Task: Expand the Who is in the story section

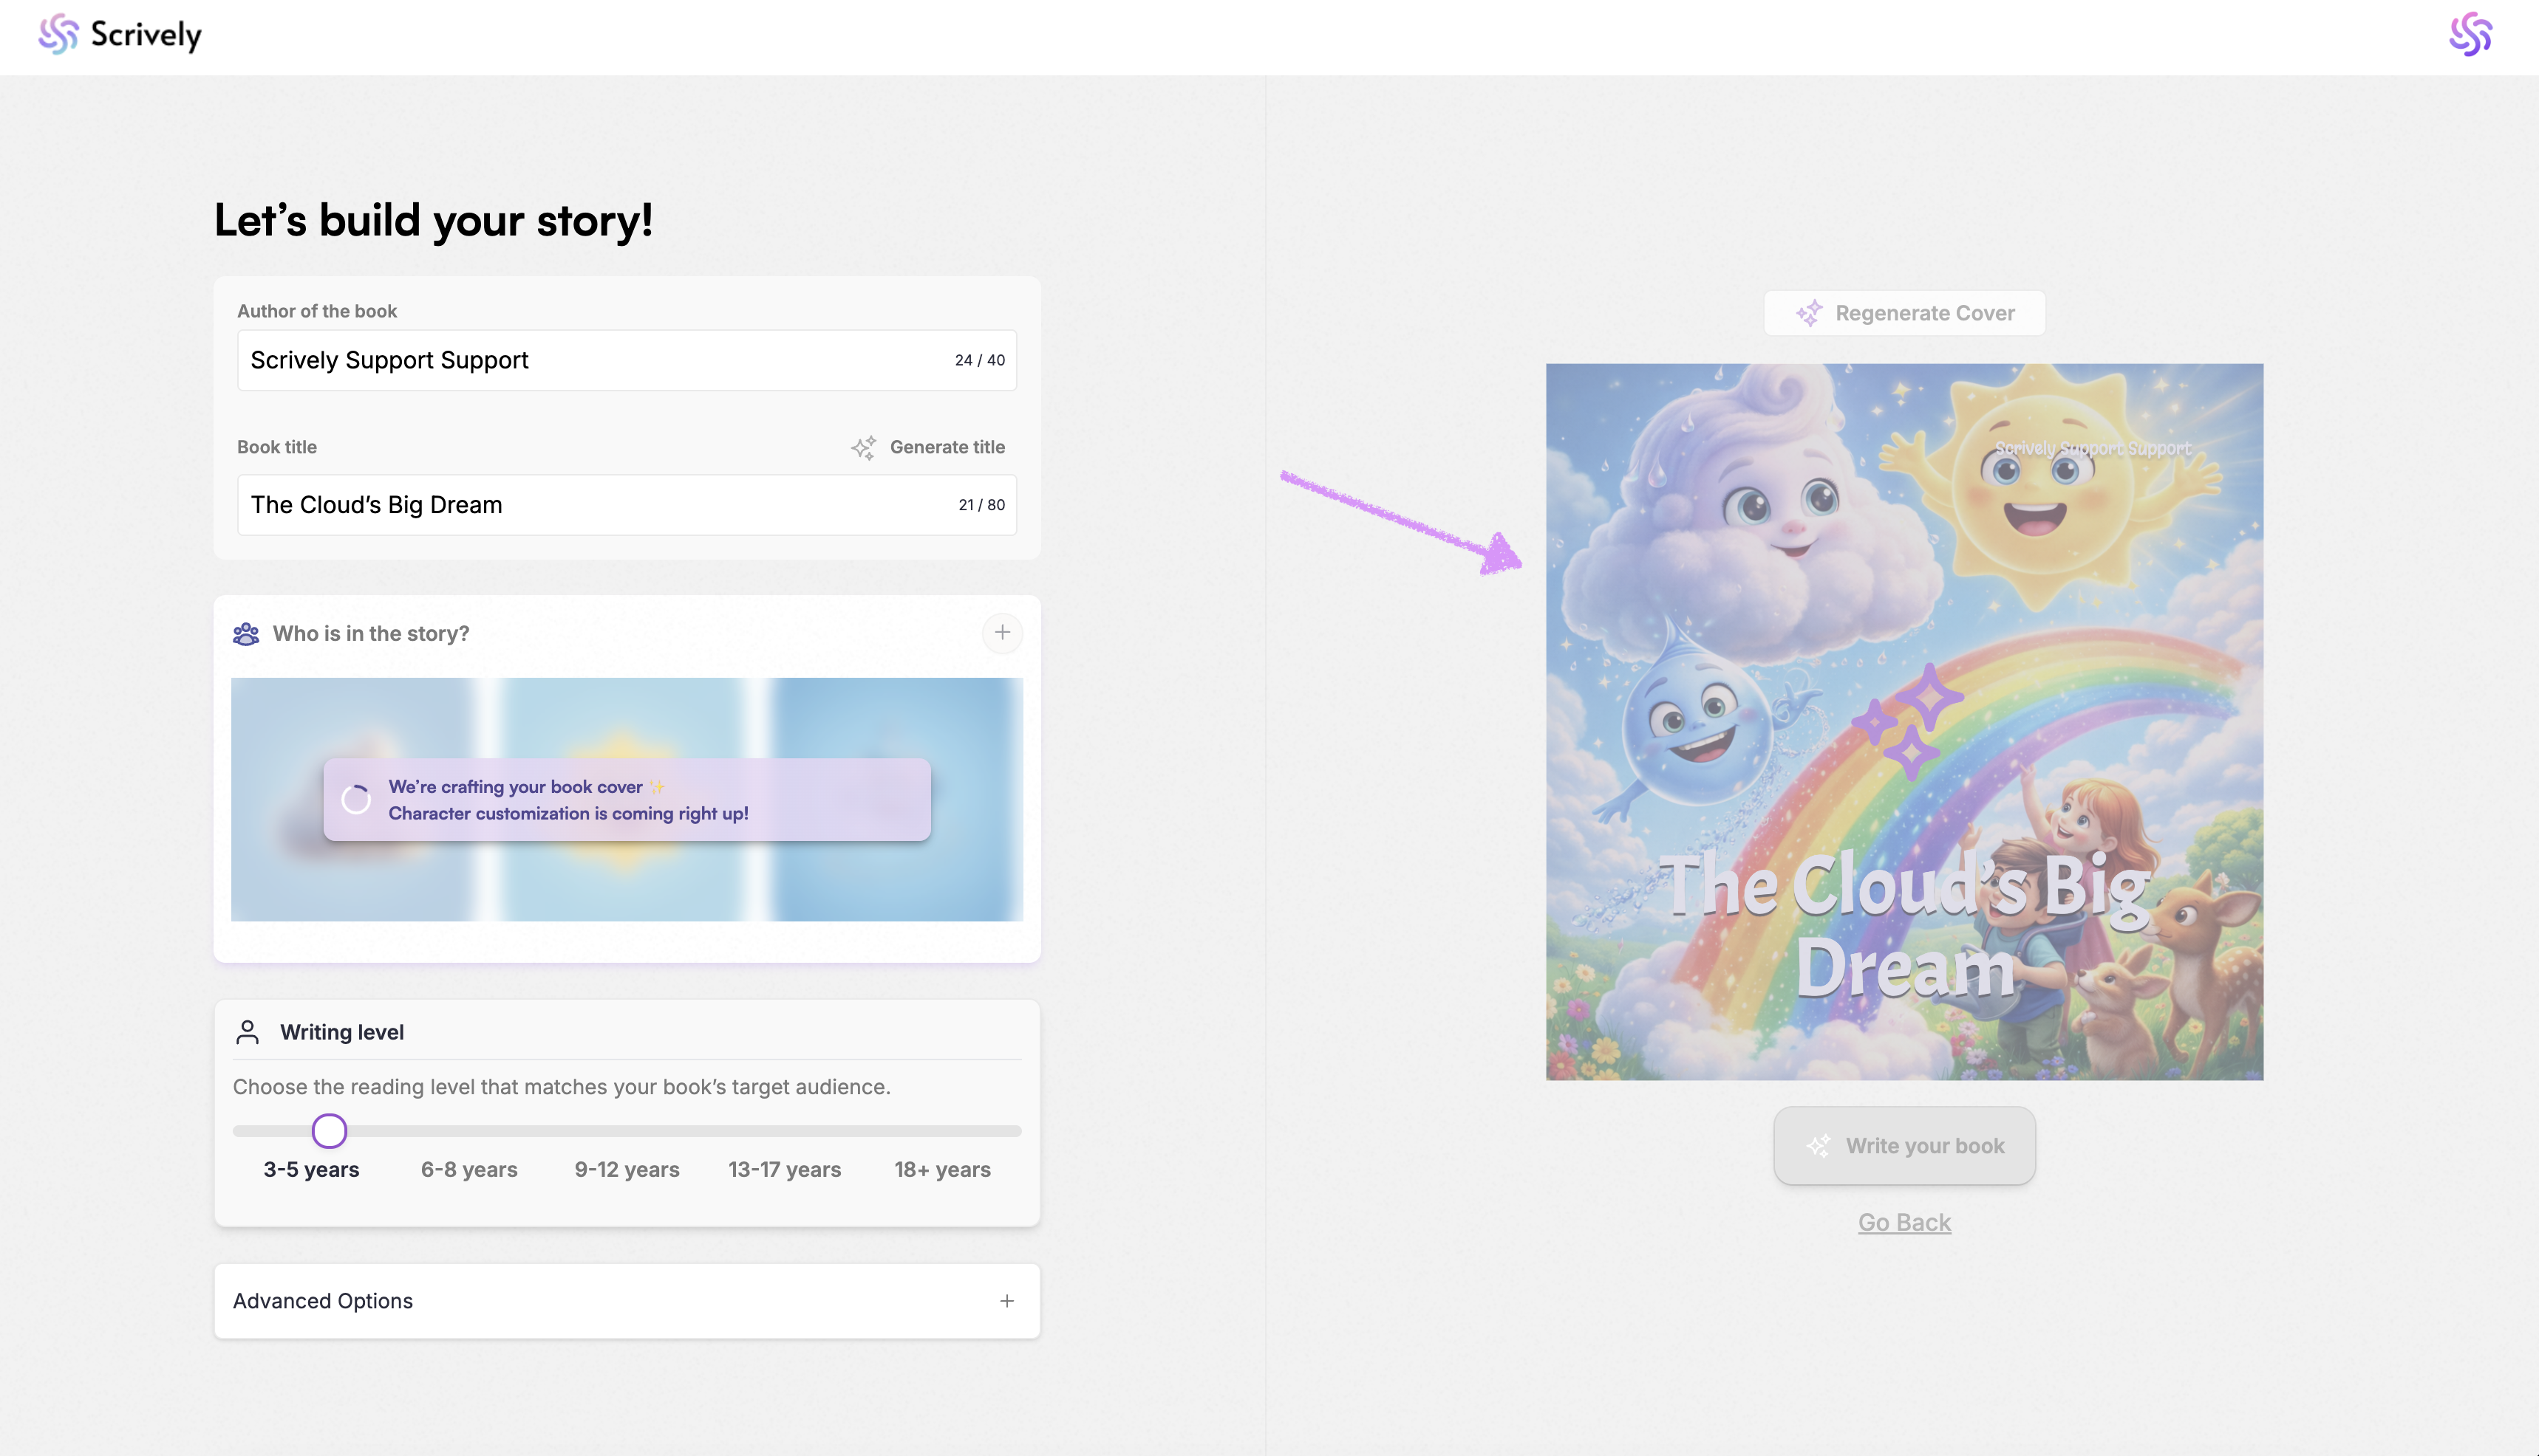Action: click(x=1002, y=633)
